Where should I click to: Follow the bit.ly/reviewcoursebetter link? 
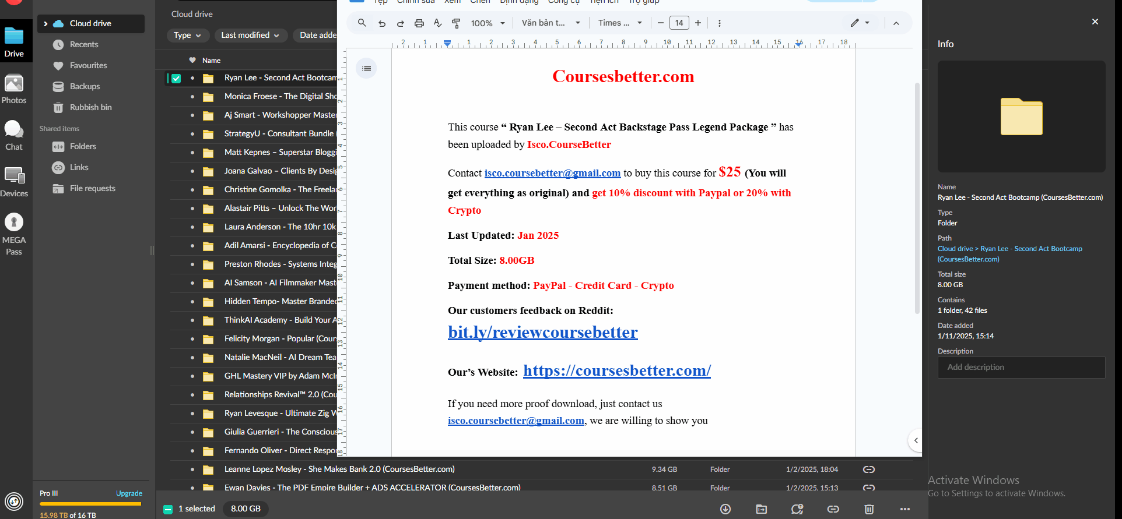(542, 332)
